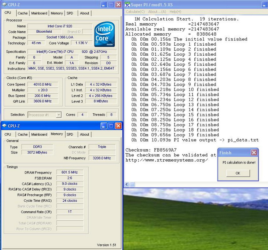Click OK in the Finish dialog
The image size is (268, 250).
pos(238,173)
